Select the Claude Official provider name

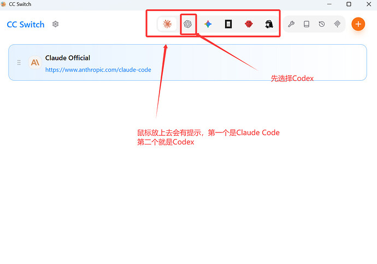pyautogui.click(x=68, y=58)
